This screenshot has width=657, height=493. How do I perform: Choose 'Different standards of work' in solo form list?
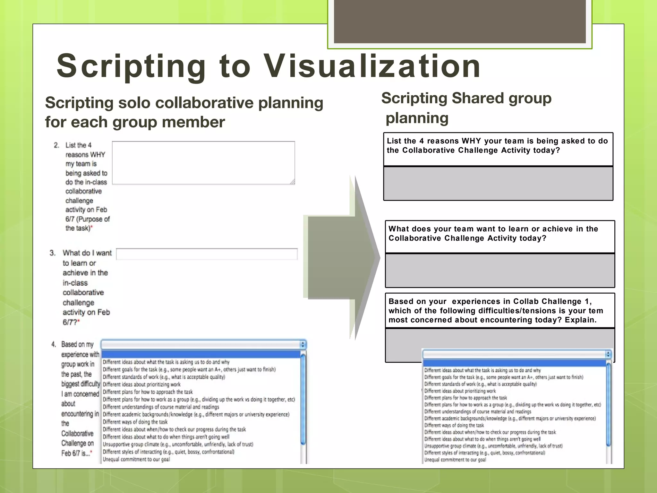pyautogui.click(x=164, y=377)
